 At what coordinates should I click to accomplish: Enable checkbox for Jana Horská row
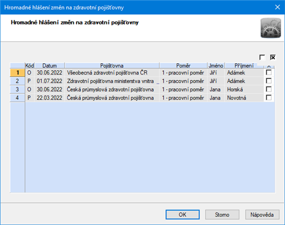268,89
